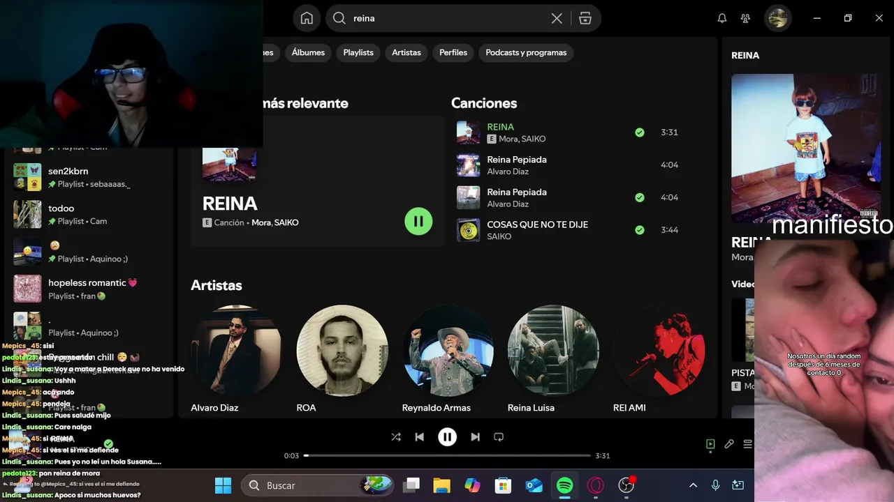894x502 pixels.
Task: Open the play queue icon
Action: tap(747, 444)
